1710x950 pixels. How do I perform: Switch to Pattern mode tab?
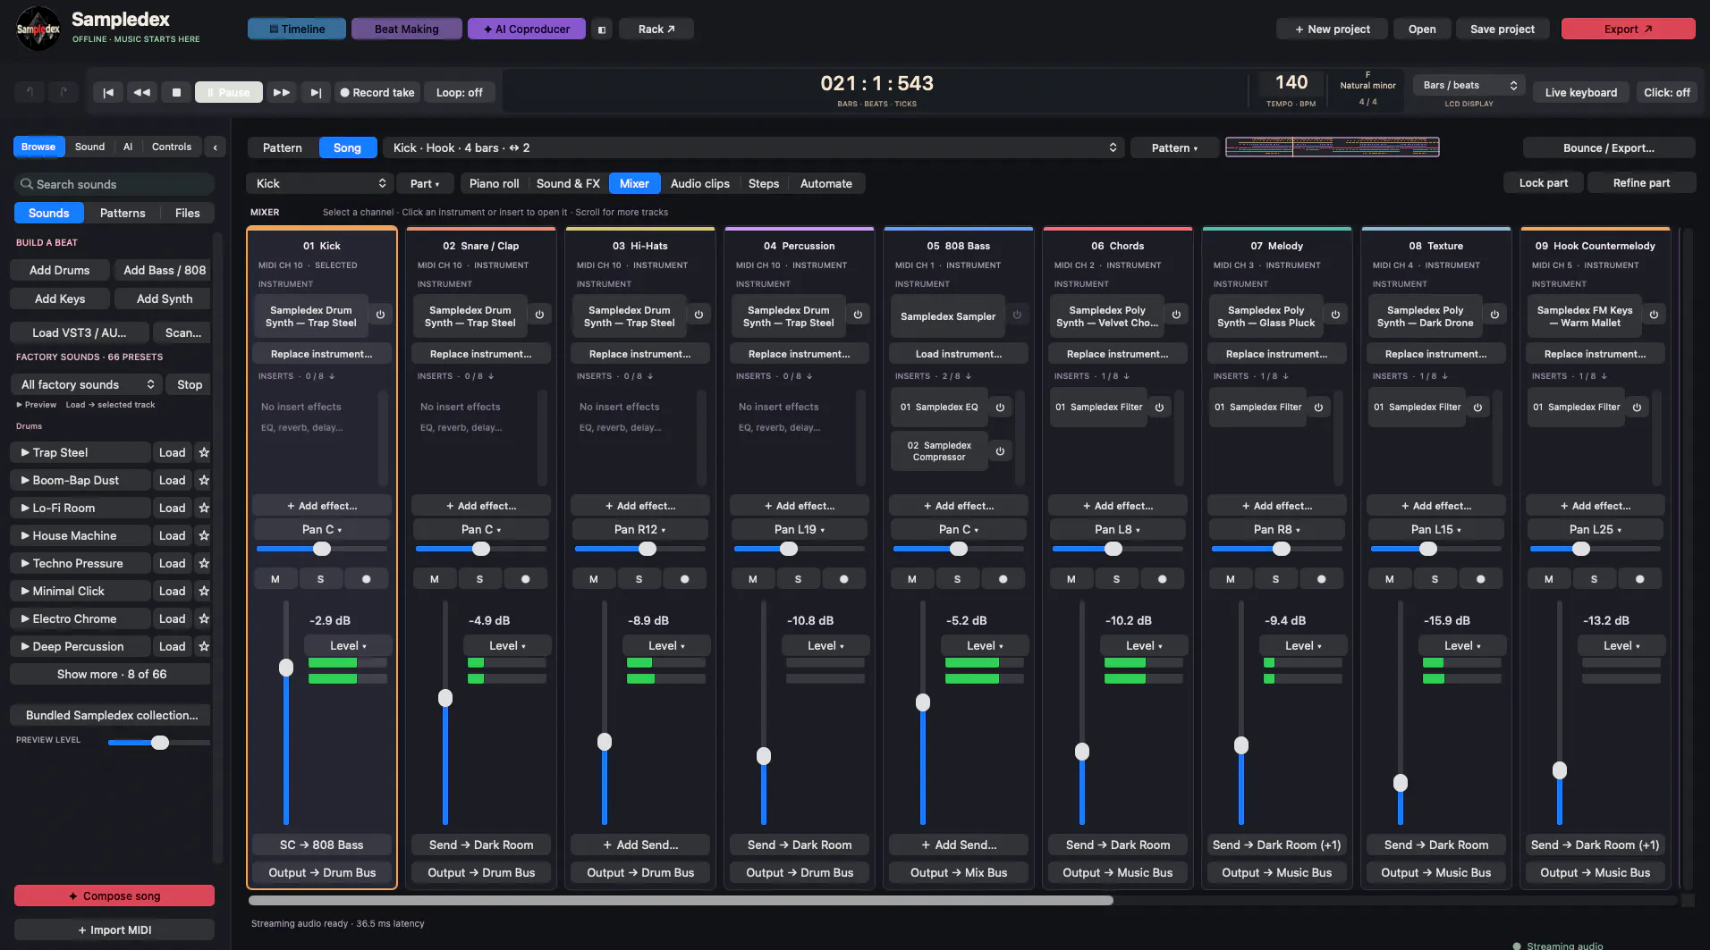click(283, 147)
